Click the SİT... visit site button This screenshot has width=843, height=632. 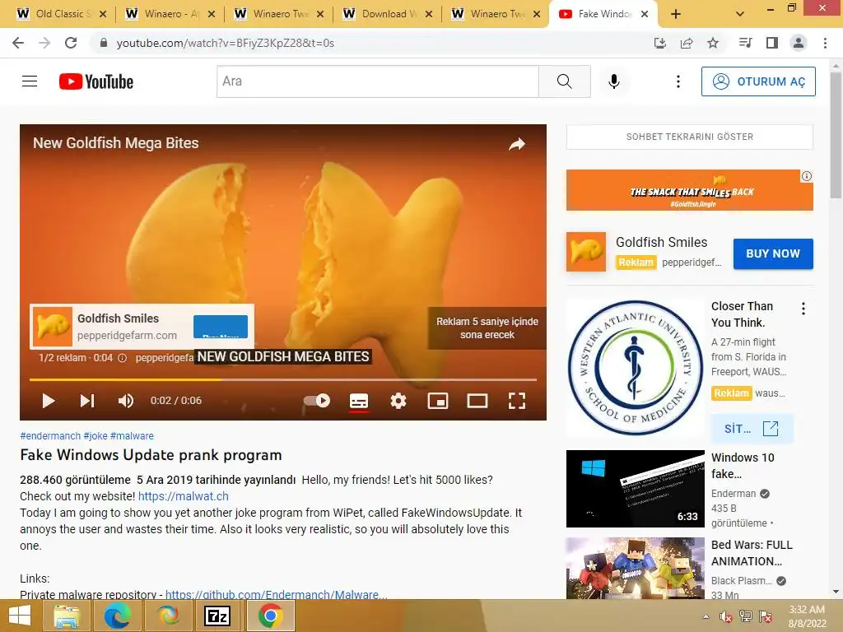click(752, 429)
